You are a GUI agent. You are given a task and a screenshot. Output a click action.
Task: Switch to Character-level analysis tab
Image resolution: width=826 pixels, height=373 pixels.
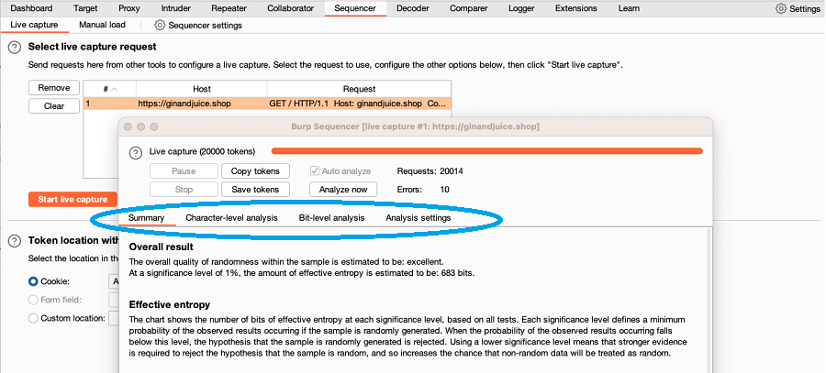231,218
